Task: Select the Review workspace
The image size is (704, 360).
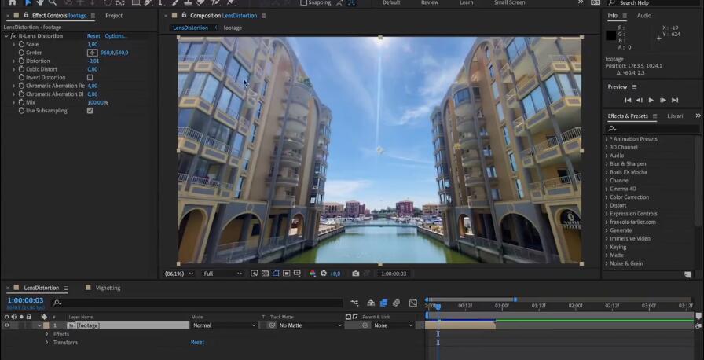Action: pyautogui.click(x=429, y=2)
